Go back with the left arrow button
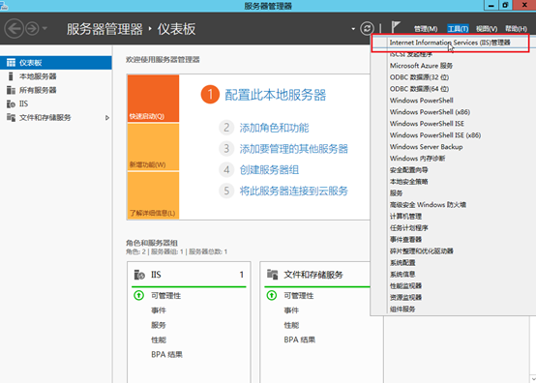The image size is (536, 383). click(15, 28)
